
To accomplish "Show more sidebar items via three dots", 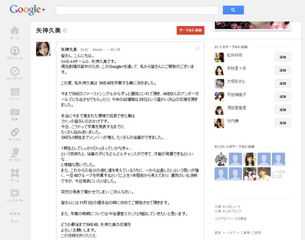I will [x=15, y=214].
